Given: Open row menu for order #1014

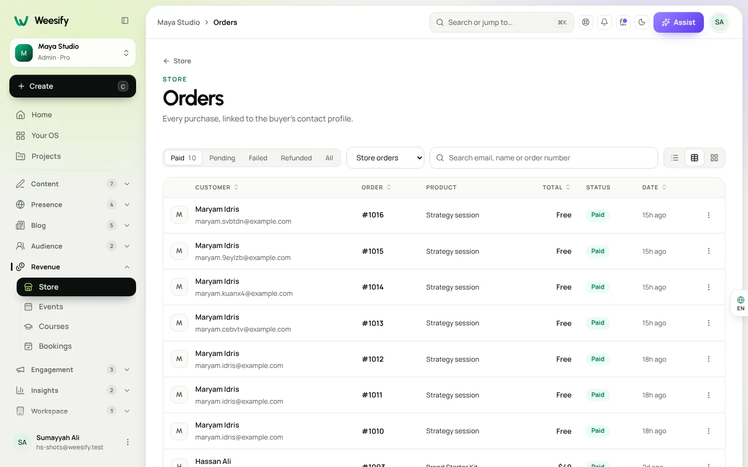Looking at the screenshot, I should (709, 287).
